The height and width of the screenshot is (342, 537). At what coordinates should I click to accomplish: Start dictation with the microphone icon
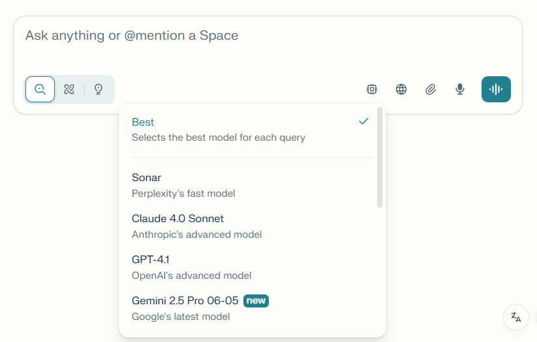pyautogui.click(x=460, y=89)
